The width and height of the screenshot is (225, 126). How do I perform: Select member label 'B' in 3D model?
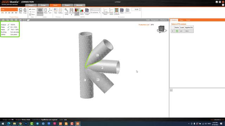102,68
